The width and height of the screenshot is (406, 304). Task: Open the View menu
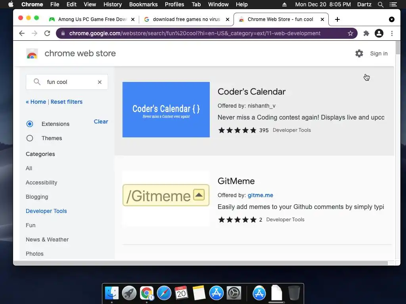pyautogui.click(x=90, y=4)
